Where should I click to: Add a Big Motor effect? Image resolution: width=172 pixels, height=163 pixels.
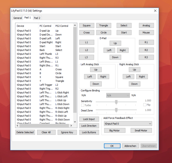(x=115, y=130)
